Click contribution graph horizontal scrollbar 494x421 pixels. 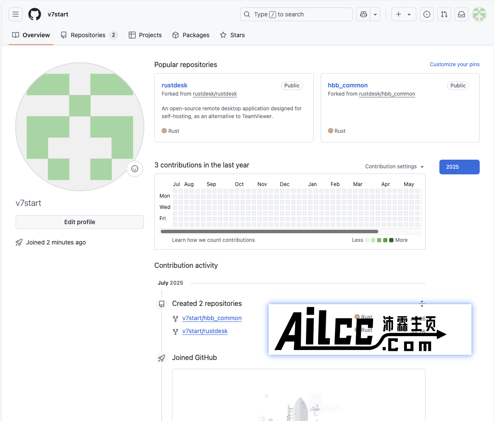pyautogui.click(x=270, y=231)
